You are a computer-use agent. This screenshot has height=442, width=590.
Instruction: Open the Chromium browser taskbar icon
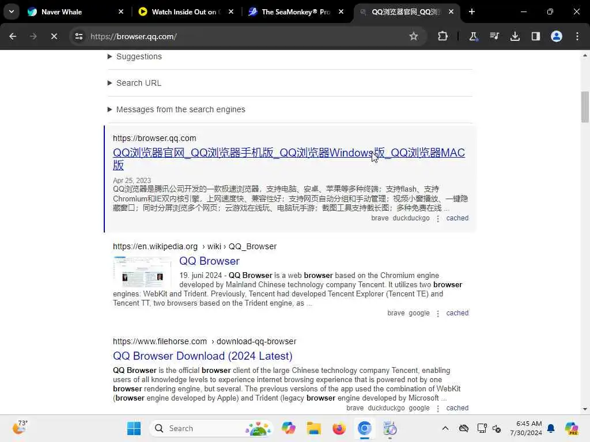pos(364,428)
